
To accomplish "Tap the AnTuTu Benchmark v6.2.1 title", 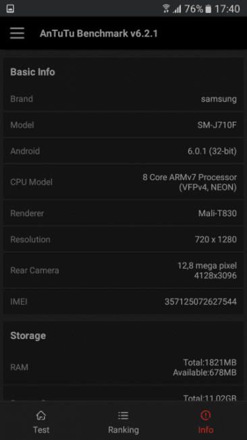I will click(x=99, y=34).
